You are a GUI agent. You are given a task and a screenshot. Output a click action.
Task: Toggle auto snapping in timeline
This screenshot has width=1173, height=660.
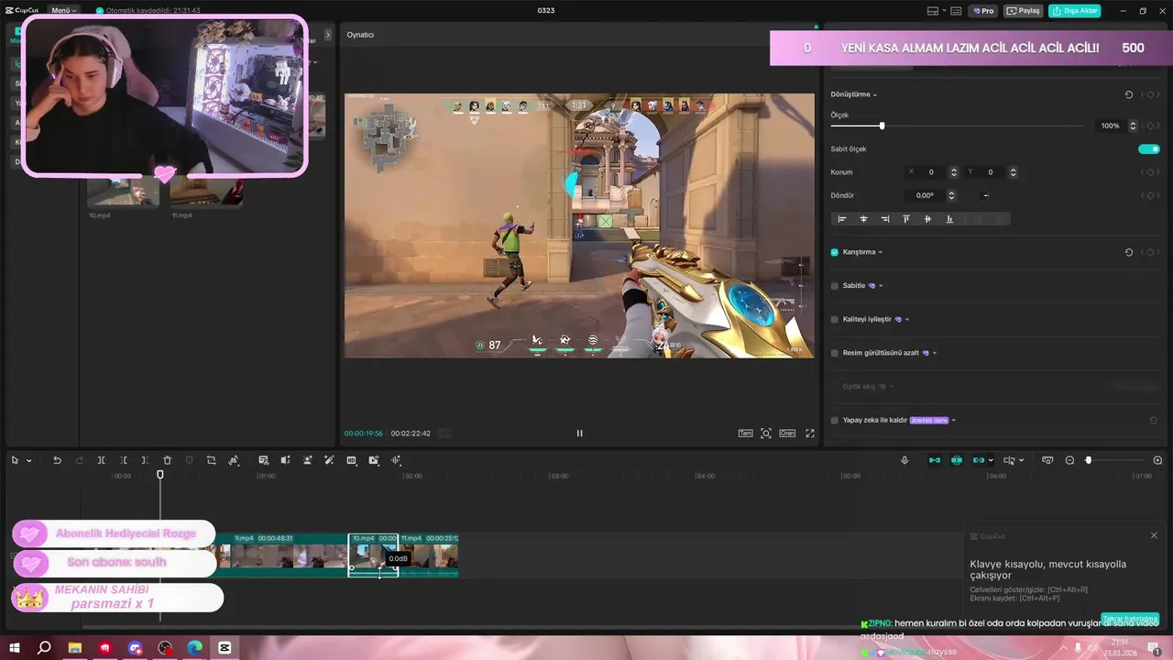(x=957, y=460)
